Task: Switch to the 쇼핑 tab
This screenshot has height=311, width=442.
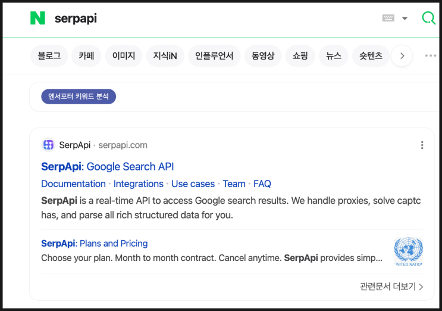Action: coord(300,55)
